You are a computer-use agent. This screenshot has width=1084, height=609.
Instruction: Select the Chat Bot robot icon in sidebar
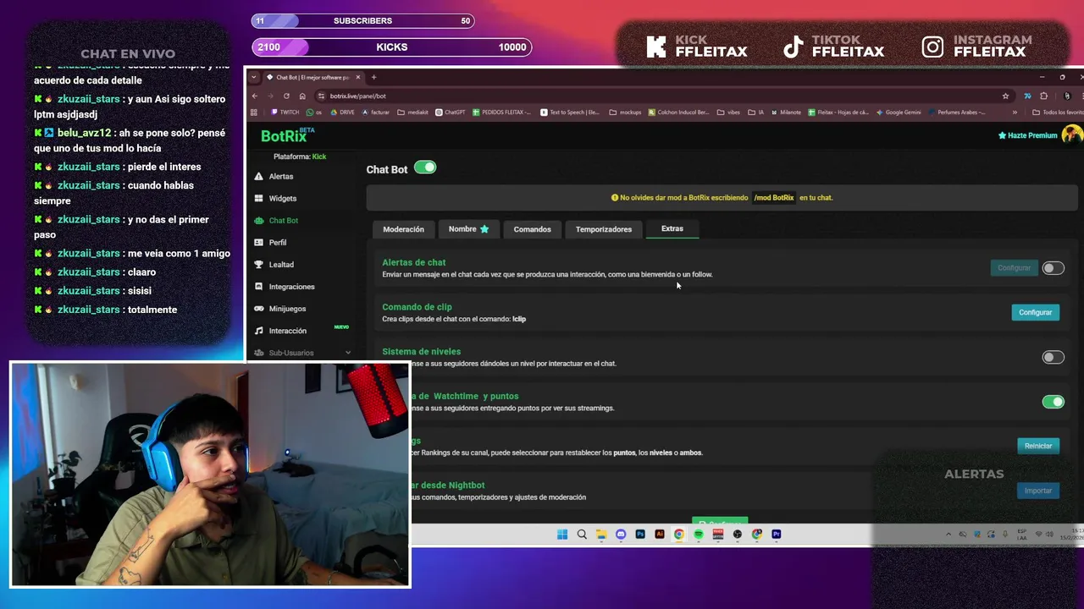pos(259,220)
